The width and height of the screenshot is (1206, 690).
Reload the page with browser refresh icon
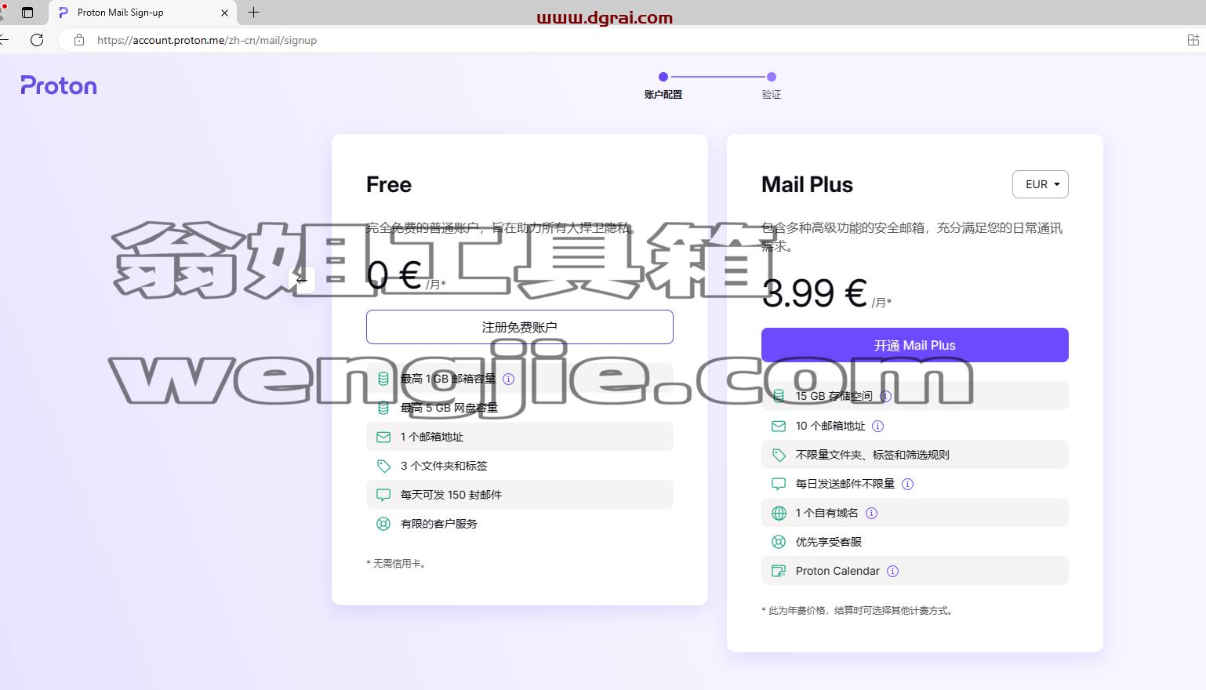[37, 40]
